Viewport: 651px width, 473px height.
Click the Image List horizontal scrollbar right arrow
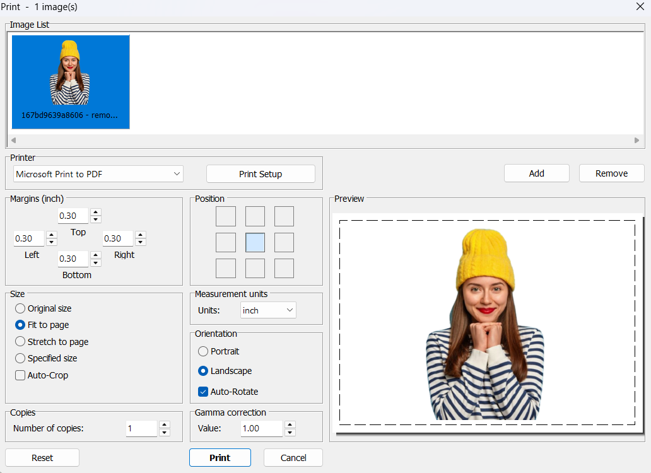coord(636,140)
